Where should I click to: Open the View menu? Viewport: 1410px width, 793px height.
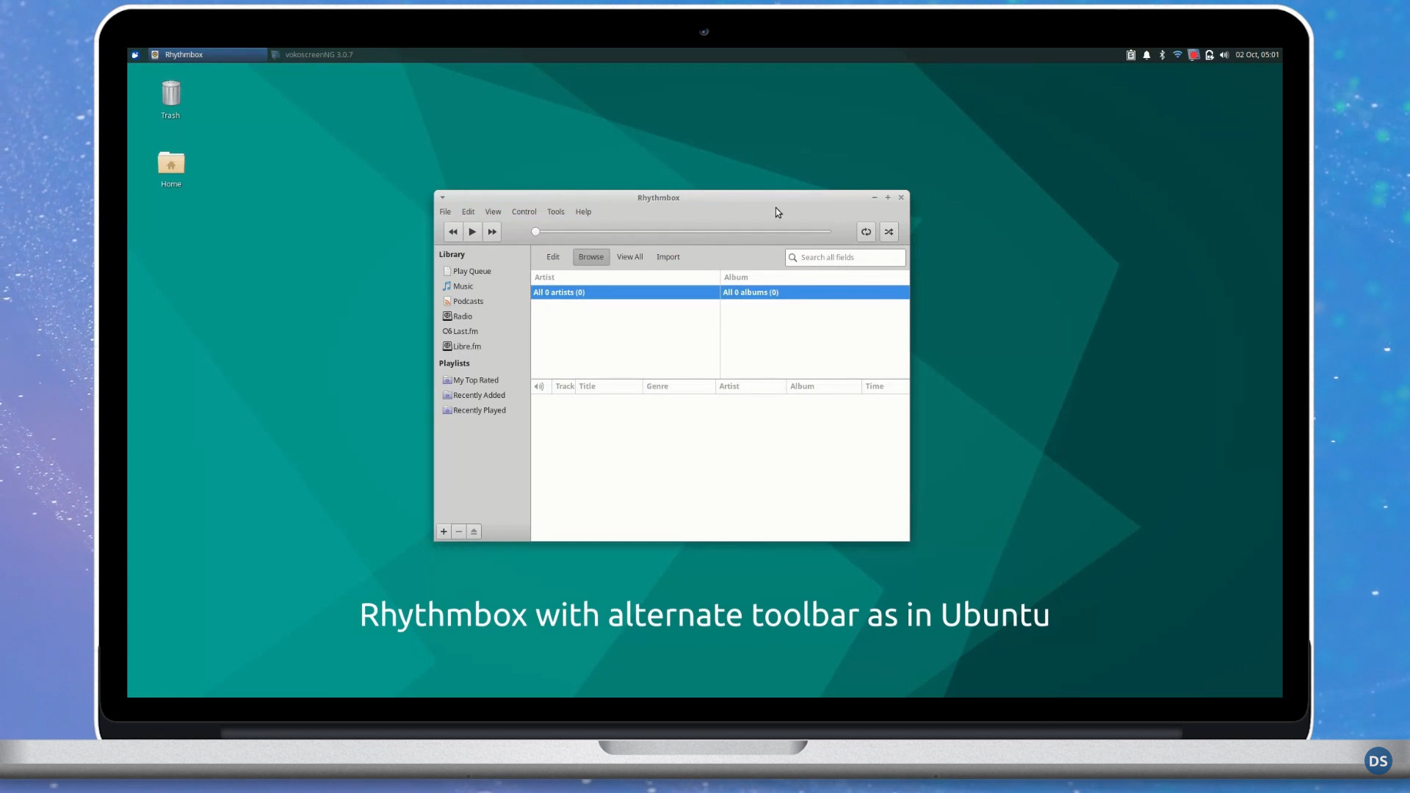493,211
